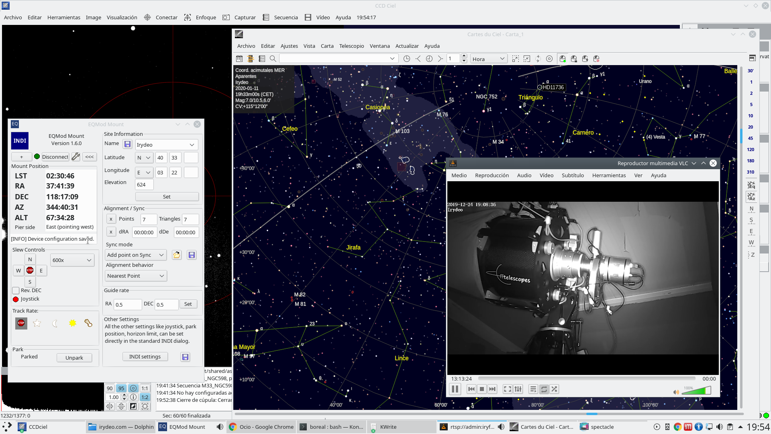
Task: Click Set button for Guide rate
Action: coord(188,304)
